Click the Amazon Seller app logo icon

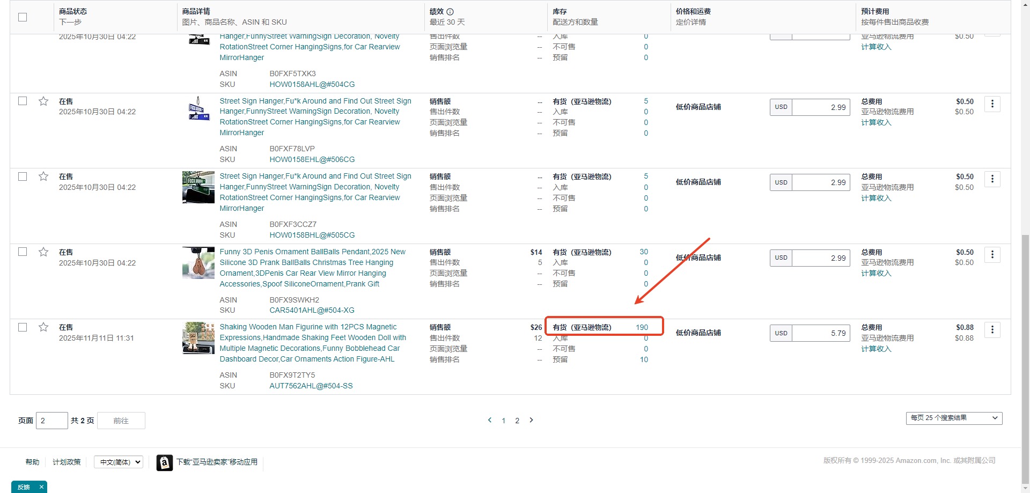tap(165, 462)
